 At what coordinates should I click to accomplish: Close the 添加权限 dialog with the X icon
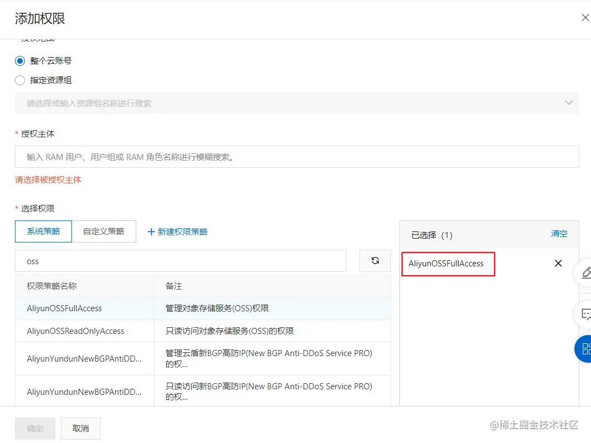[x=585, y=18]
